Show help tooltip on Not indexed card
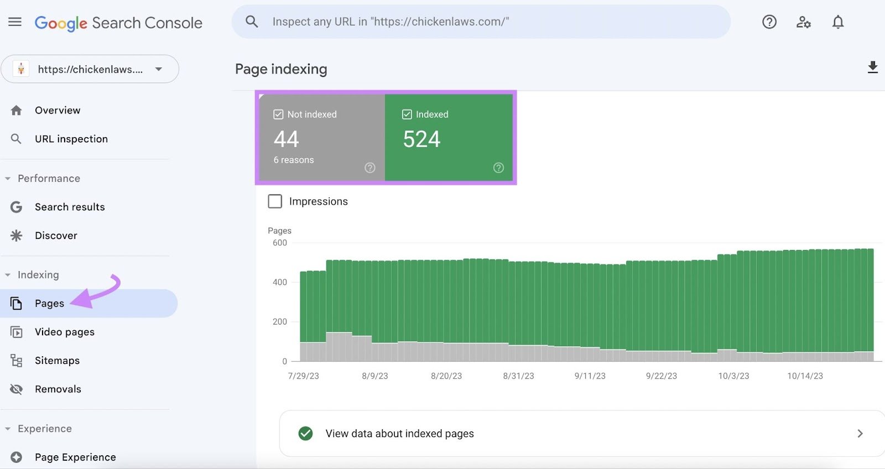This screenshot has width=885, height=469. [x=370, y=168]
